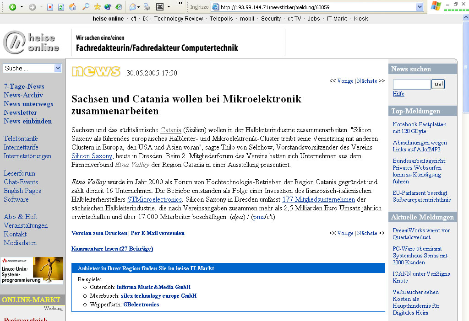Refresh the page with green arrows icon

(x=61, y=7)
